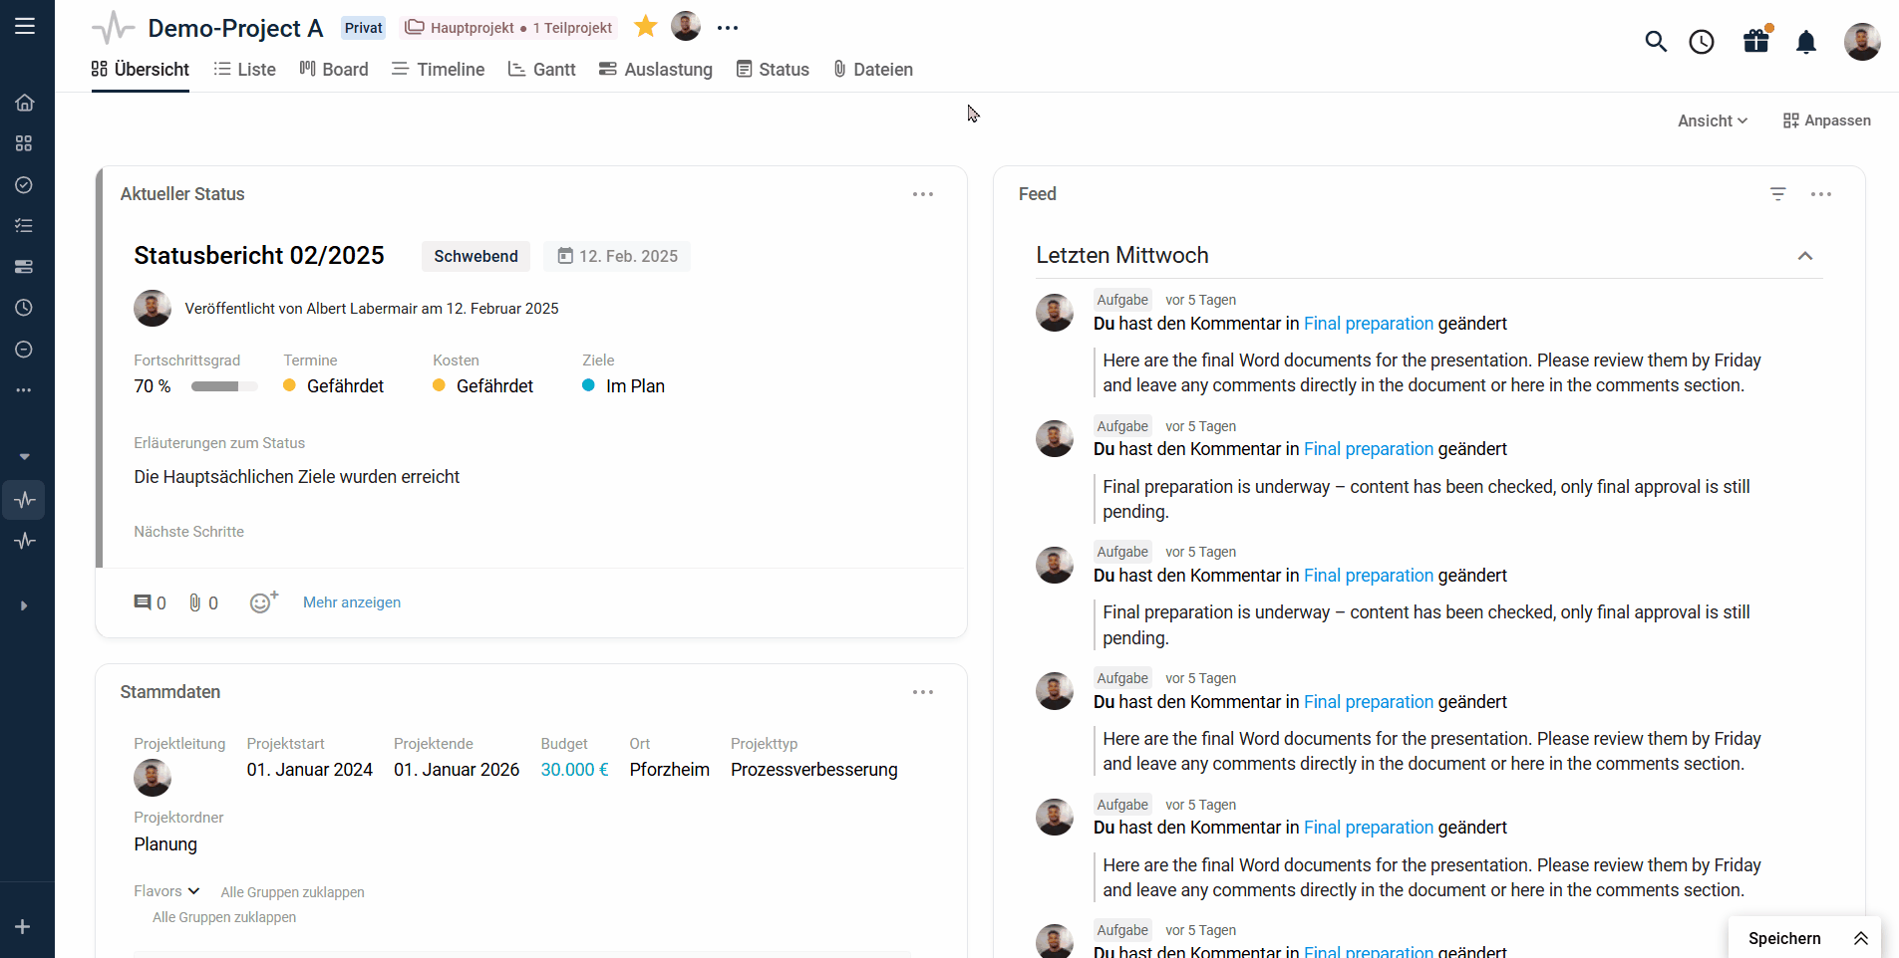
Task: Click the Anpassen button
Action: click(1826, 120)
